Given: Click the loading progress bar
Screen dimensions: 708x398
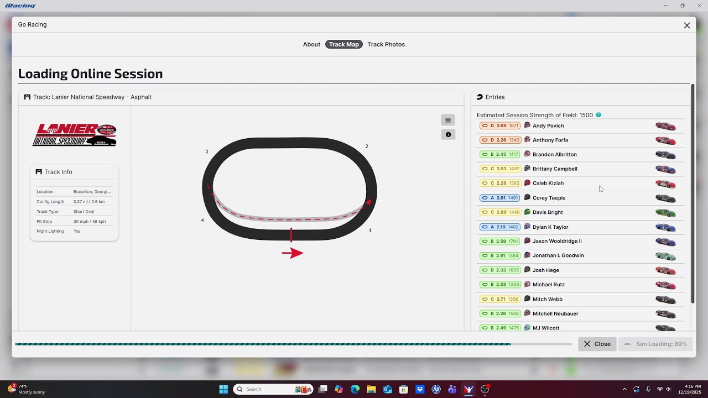Looking at the screenshot, I should 294,344.
